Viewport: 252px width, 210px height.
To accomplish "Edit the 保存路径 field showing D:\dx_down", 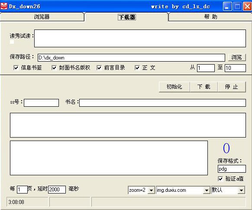I will click(x=131, y=58).
